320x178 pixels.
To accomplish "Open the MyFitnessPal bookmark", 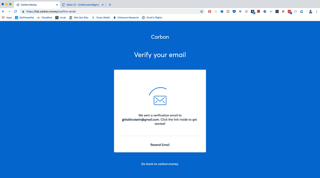I will [24, 18].
